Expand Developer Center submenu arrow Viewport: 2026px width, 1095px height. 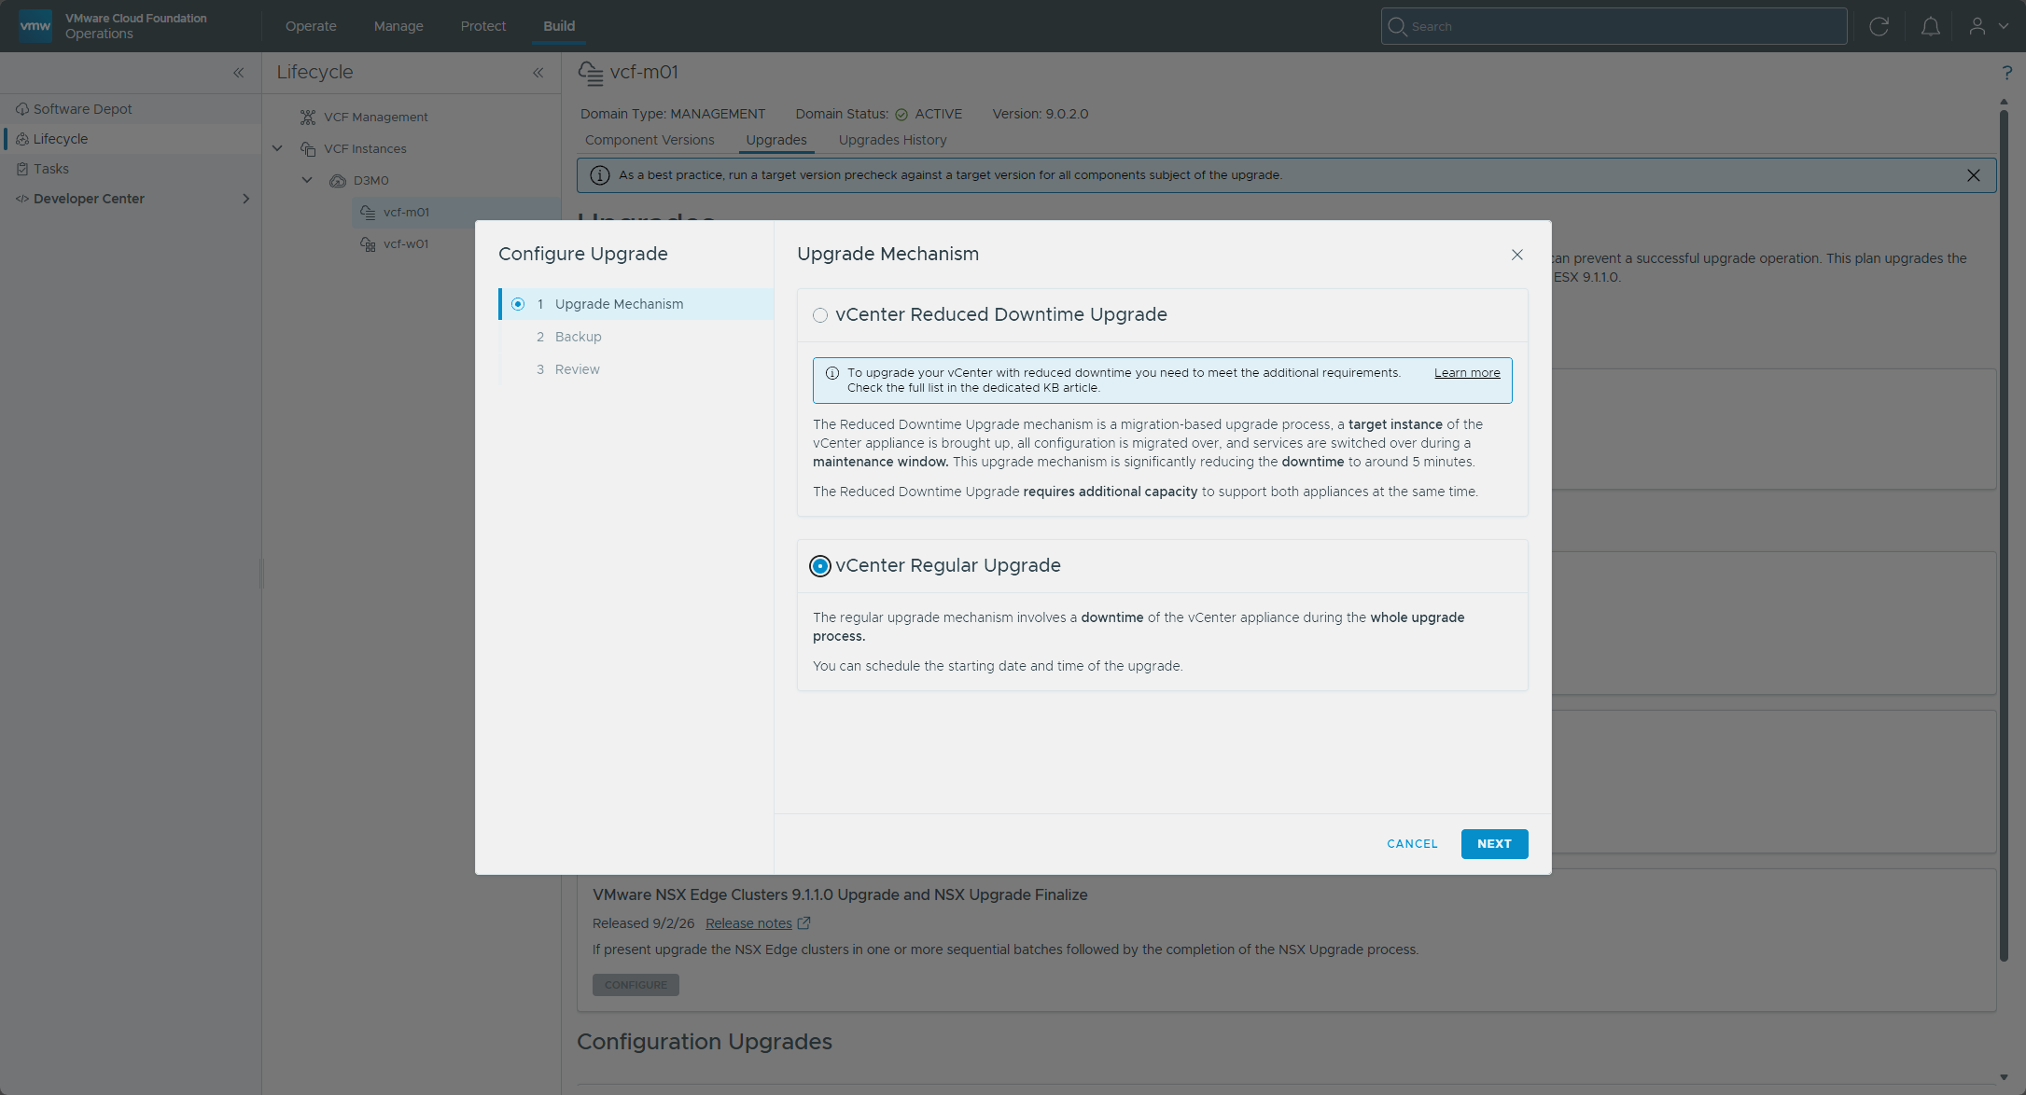[246, 199]
